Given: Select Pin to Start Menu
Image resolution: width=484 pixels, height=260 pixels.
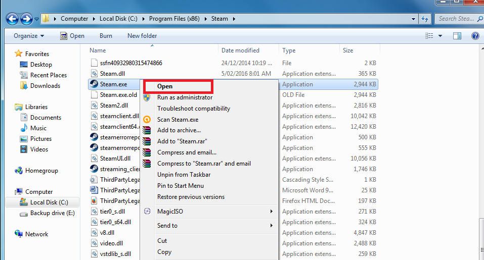Looking at the screenshot, I should point(181,186).
